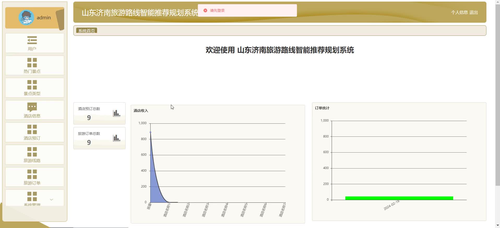The width and height of the screenshot is (500, 228).
Task: Open the 景点类型 grid icon
Action: pyautogui.click(x=32, y=85)
